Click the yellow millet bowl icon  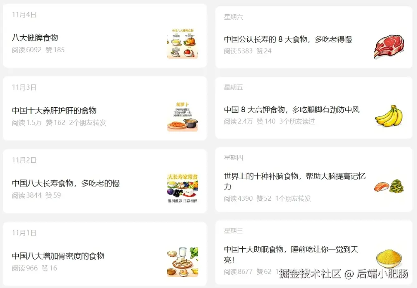[389, 259]
